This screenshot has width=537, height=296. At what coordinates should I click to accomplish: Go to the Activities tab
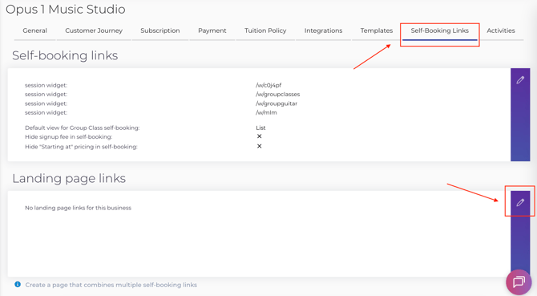pos(501,30)
